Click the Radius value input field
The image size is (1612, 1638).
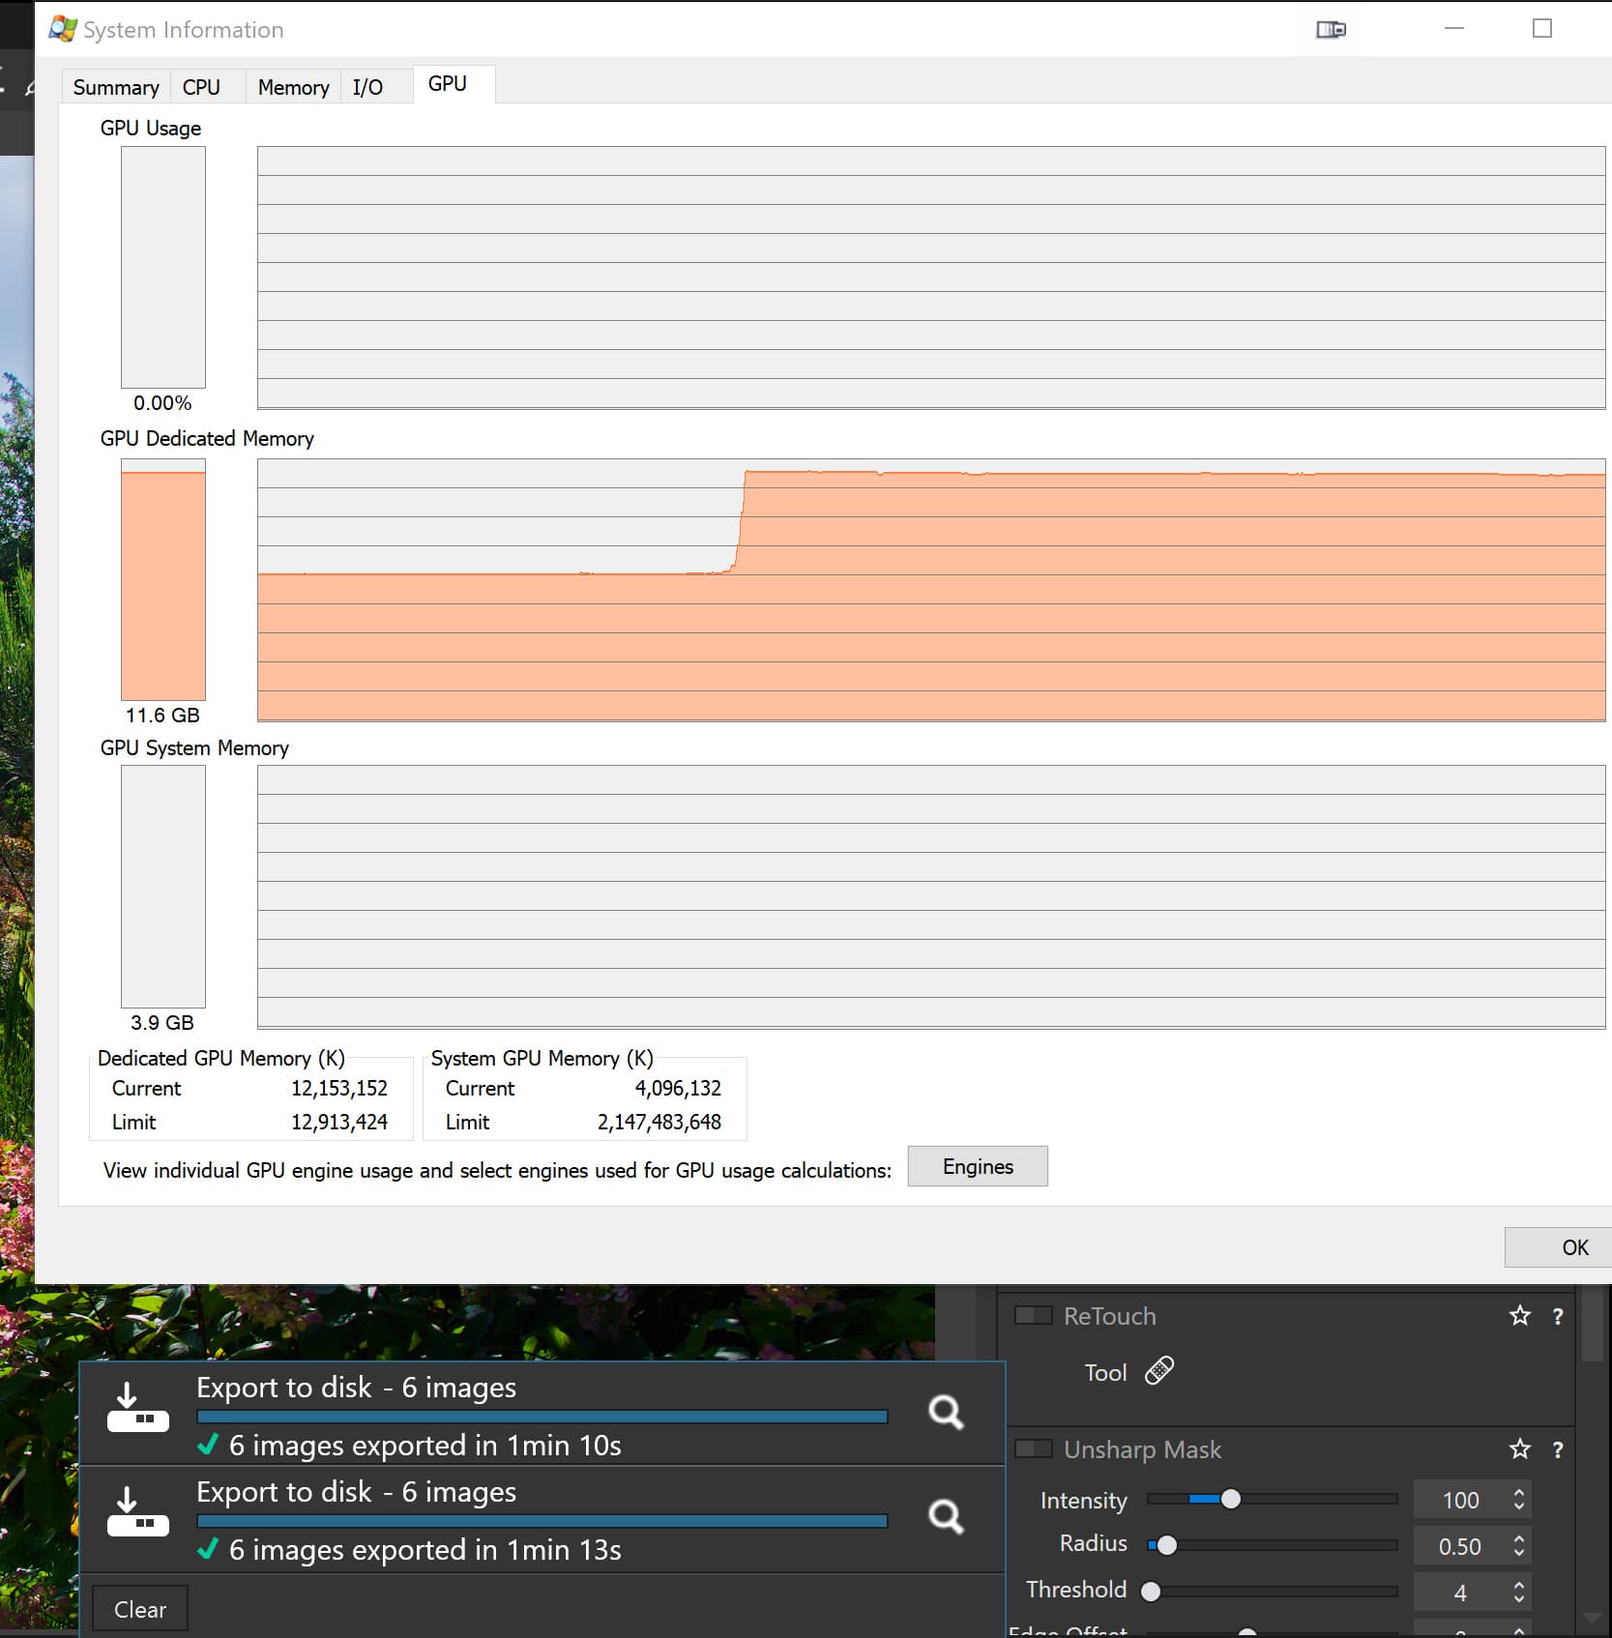(x=1458, y=1546)
